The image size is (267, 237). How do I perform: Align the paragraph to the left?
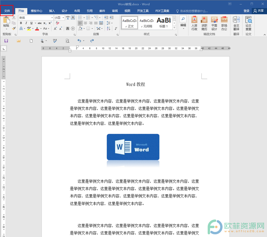[80, 23]
